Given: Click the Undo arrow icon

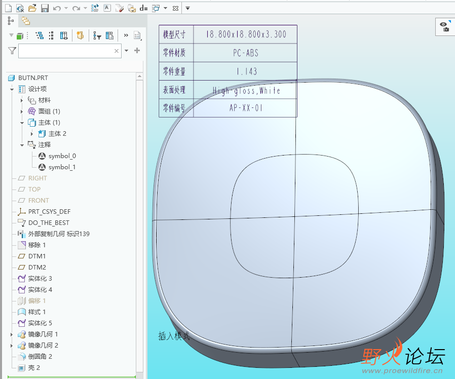Looking at the screenshot, I should coord(56,8).
